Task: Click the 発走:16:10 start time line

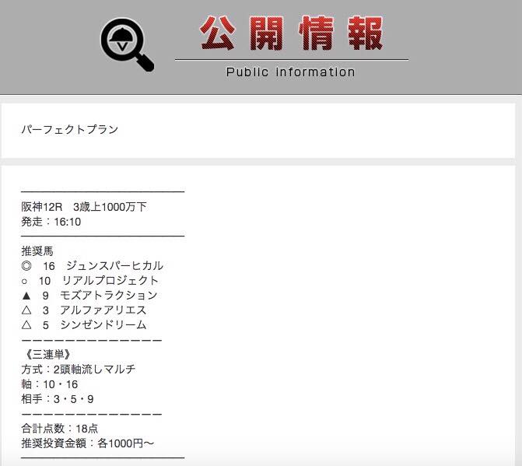Action: tap(51, 222)
